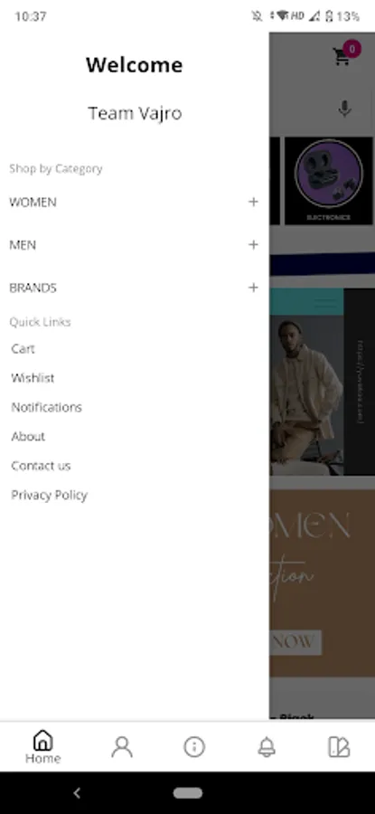Select Notifications in the drawer menu
This screenshot has height=814, width=375.
(47, 407)
